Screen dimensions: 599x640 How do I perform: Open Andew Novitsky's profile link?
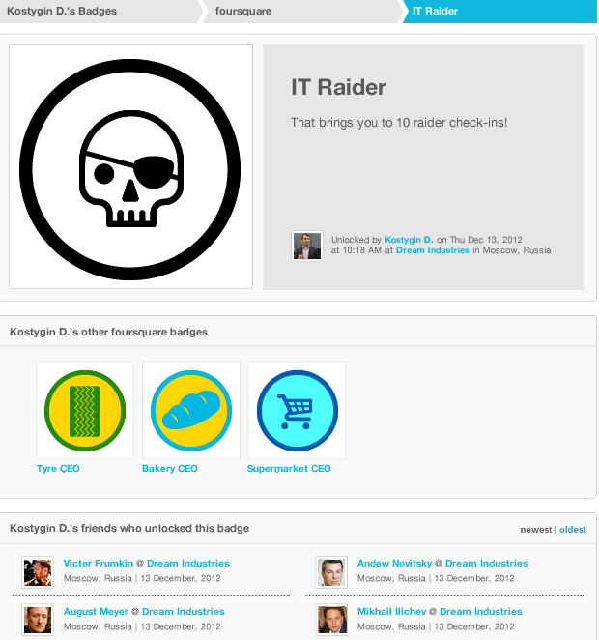pos(394,564)
